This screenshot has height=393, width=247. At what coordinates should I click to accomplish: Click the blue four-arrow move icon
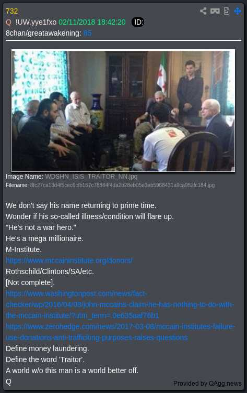[238, 11]
